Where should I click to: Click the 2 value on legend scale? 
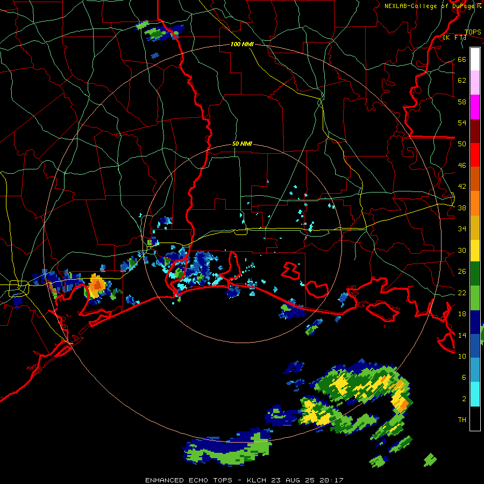point(464,399)
